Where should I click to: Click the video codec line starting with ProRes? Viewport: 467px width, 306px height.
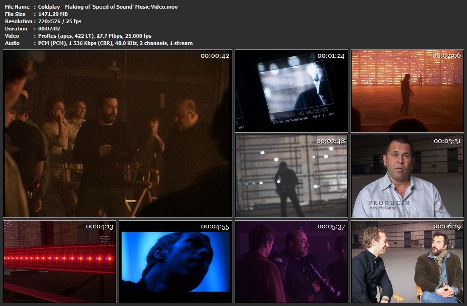click(95, 36)
